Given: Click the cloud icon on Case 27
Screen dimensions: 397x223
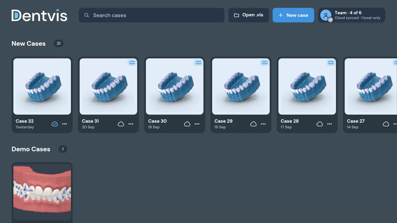Looking at the screenshot, I should click(x=386, y=124).
